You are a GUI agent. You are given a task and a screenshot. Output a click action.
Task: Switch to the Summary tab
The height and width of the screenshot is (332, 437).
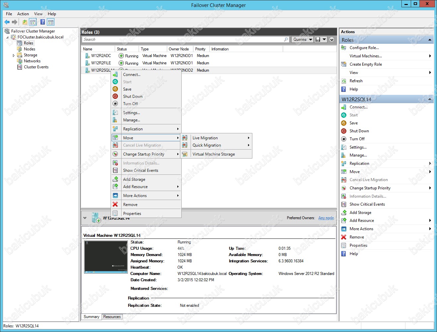click(91, 317)
